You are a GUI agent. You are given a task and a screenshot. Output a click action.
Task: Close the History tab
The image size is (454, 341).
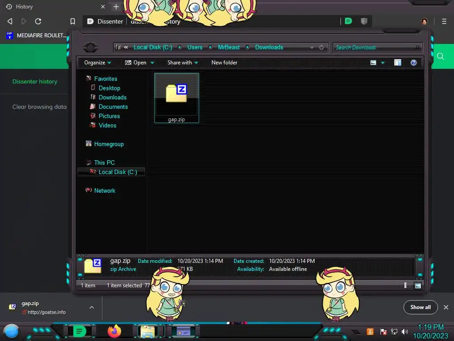pyautogui.click(x=102, y=6)
